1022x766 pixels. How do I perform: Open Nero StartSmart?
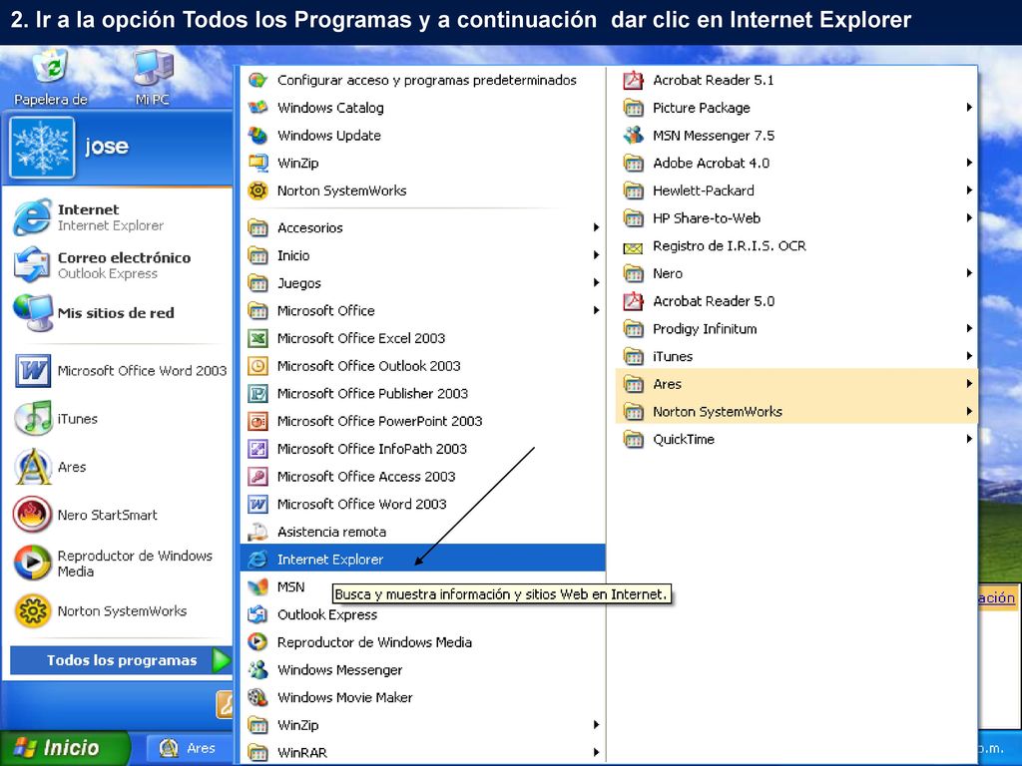[x=118, y=516]
